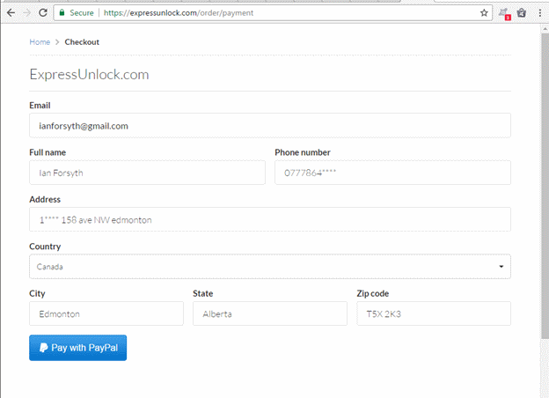Viewport: 549px width, 398px height.
Task: Click the Phone number label
Action: (x=303, y=152)
